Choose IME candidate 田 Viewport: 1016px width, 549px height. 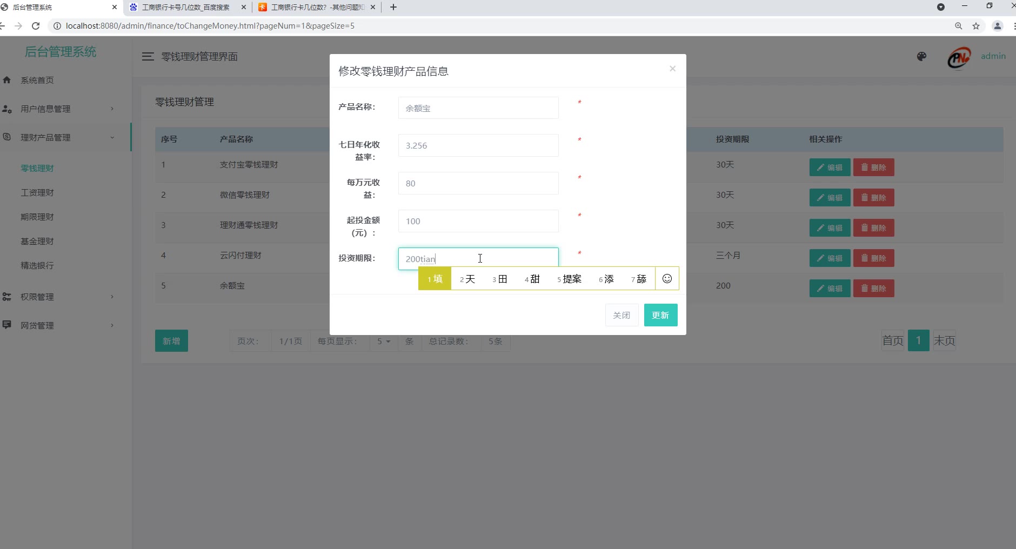coord(500,279)
